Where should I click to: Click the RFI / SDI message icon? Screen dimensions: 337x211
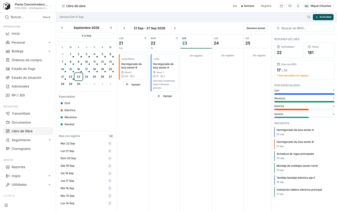(8, 95)
